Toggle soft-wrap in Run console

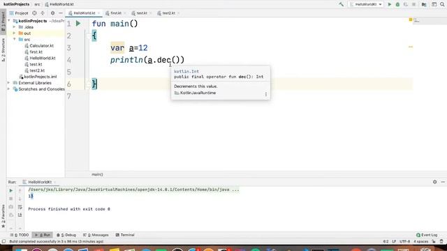point(20,206)
